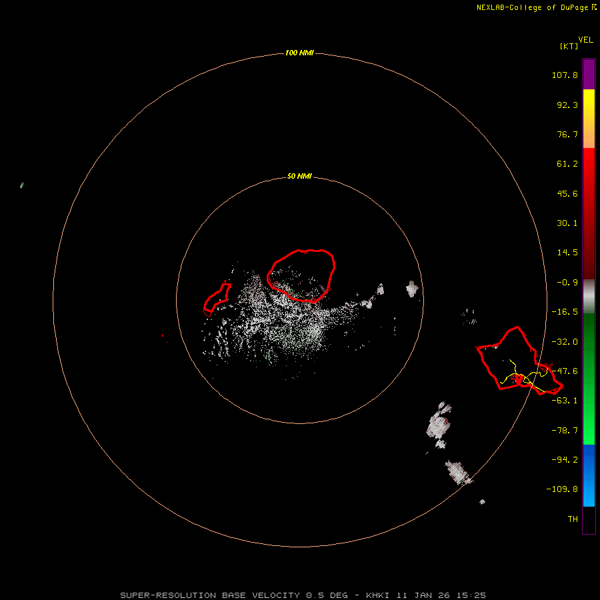Screen dimensions: 600x600
Task: Click the island outline containing yellow roads
Action: 519,361
